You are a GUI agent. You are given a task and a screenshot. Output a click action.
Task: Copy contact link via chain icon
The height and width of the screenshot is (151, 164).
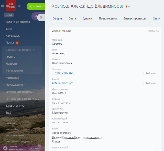(129, 6)
